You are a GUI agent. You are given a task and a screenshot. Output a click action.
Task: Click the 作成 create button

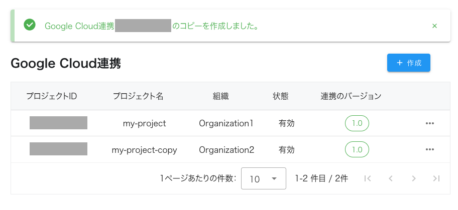click(x=409, y=63)
